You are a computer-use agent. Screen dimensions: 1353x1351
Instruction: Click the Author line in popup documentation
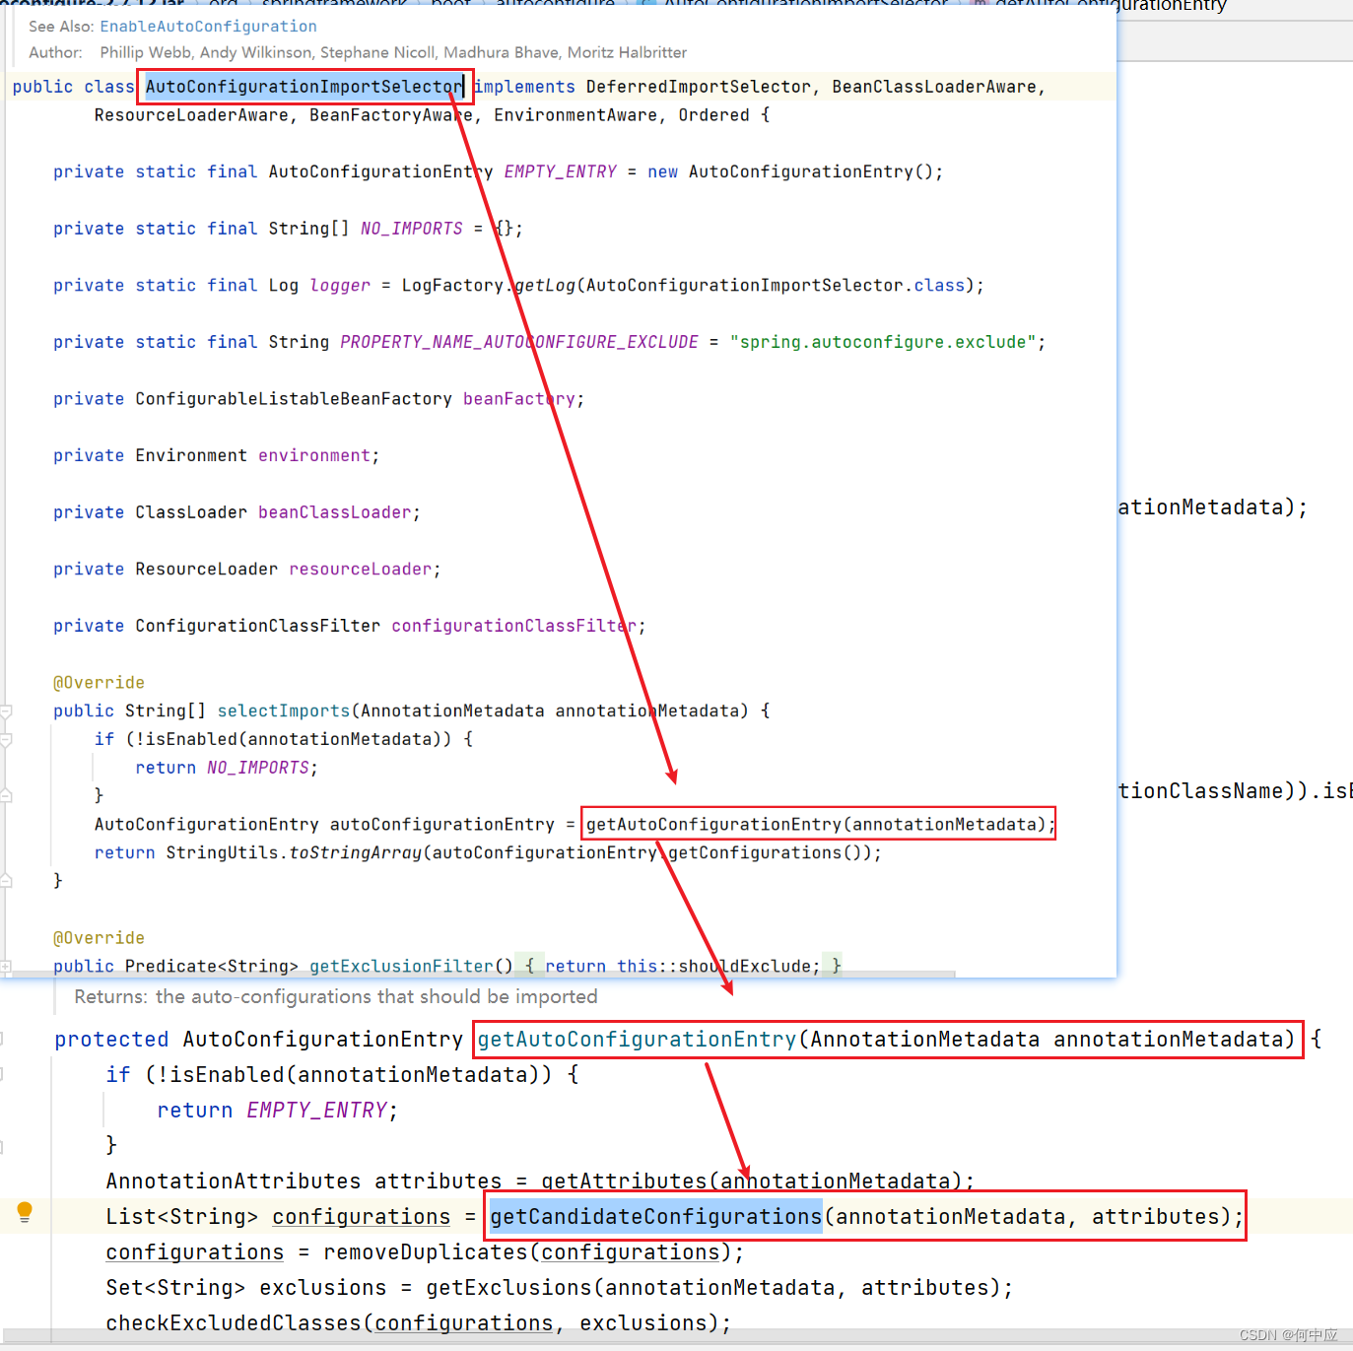358,52
